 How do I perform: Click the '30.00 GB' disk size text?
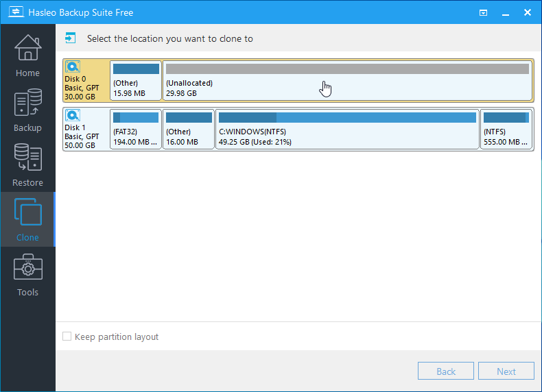click(80, 97)
